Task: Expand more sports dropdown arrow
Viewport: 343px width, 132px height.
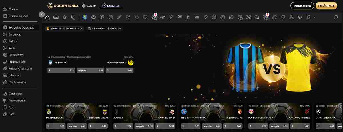Action: tap(315, 17)
